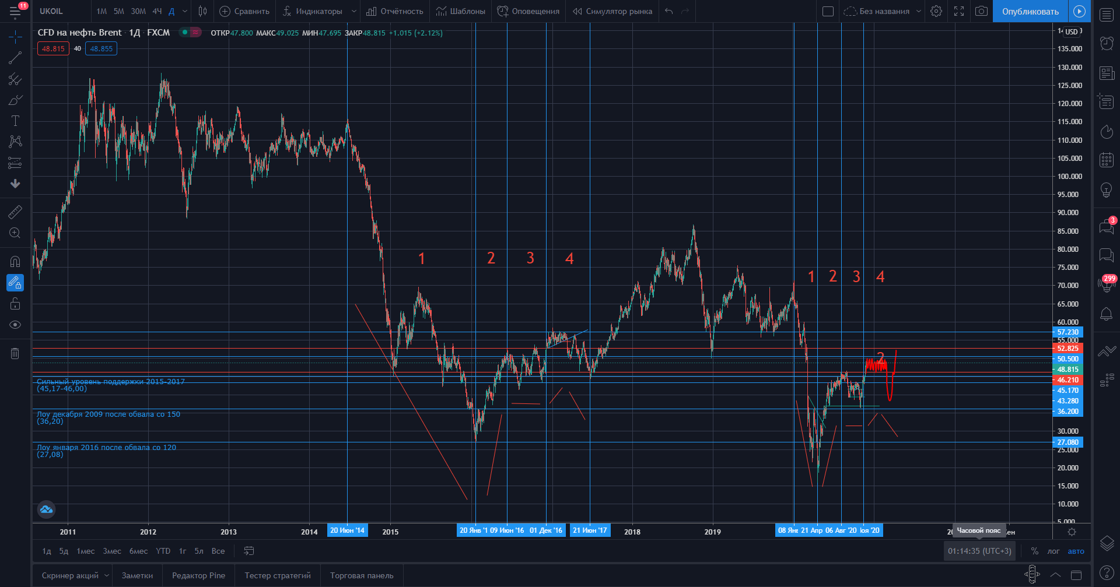The width and height of the screenshot is (1120, 587).
Task: Click the trash icon to remove drawings
Action: (x=15, y=353)
